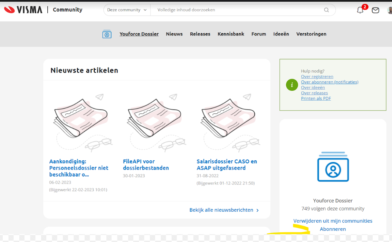
Task: Click the Visma logo
Action: pyautogui.click(x=23, y=10)
